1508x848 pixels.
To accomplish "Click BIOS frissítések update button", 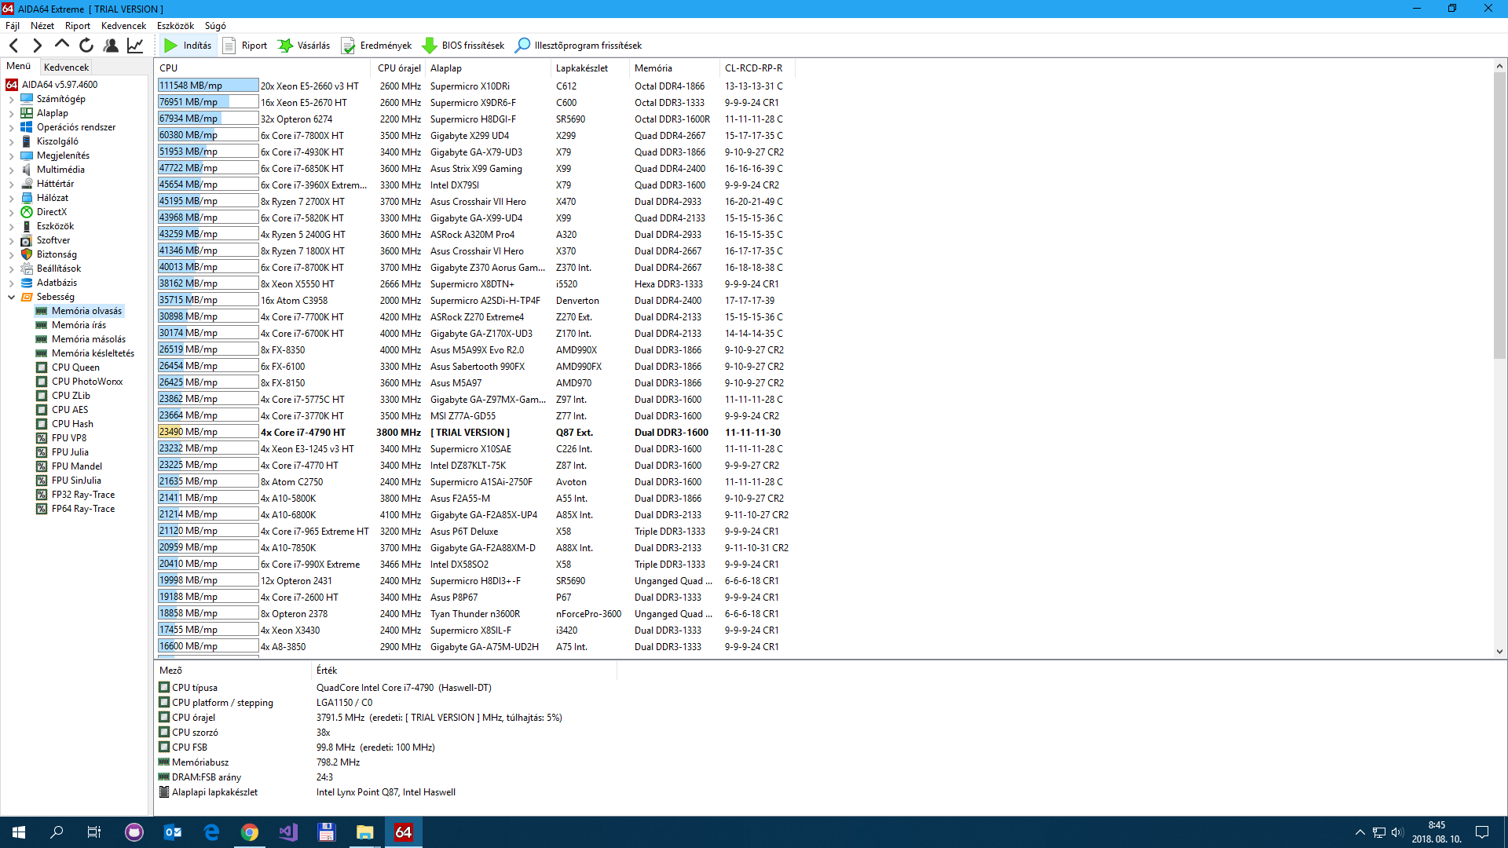I will 463,46.
